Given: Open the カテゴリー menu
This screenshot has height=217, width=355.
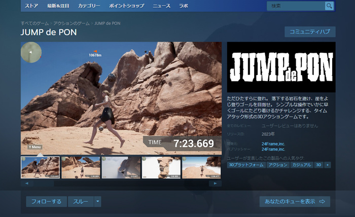Looking at the screenshot, I should 89,6.
